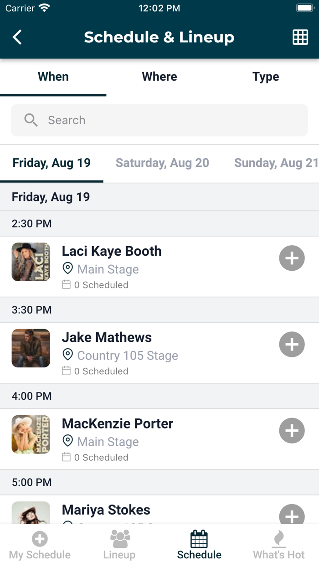Image resolution: width=319 pixels, height=567 pixels.
Task: View MacKenzie Porter artist photo
Action: (31, 434)
